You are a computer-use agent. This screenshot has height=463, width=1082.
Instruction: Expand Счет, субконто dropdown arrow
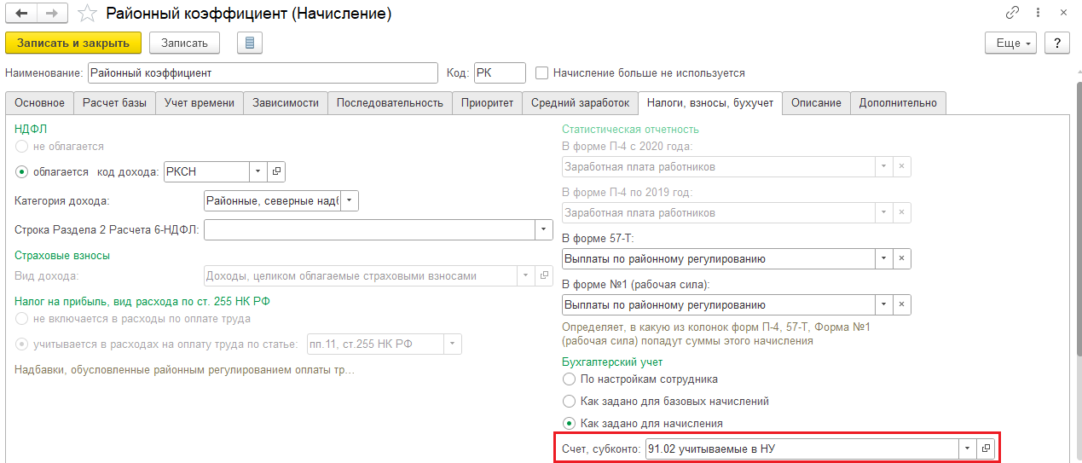coord(968,449)
